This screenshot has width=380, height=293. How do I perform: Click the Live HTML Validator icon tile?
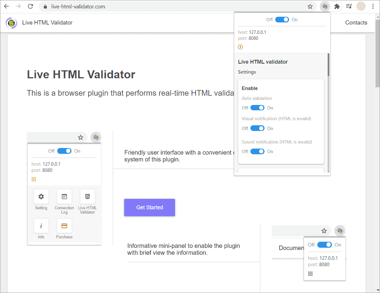tap(87, 196)
